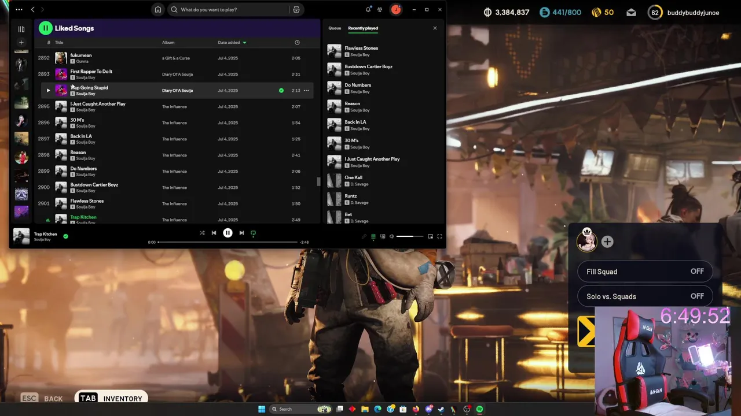
Task: Create a new playlist with plus icon
Action: click(x=21, y=42)
